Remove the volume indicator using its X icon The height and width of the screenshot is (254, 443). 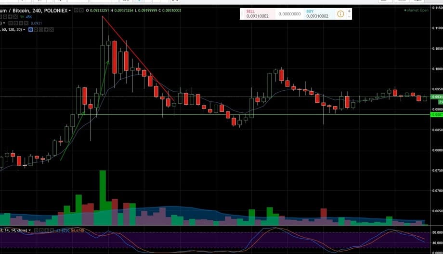pos(15,17)
